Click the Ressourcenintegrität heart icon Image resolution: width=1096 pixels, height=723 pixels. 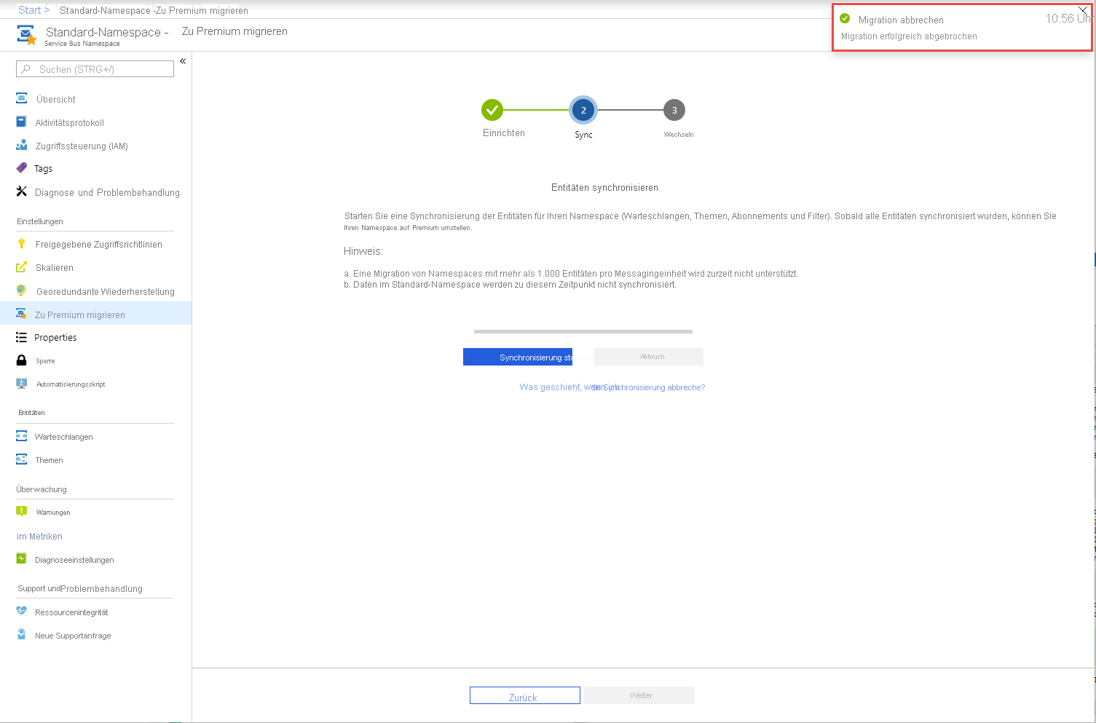point(22,612)
